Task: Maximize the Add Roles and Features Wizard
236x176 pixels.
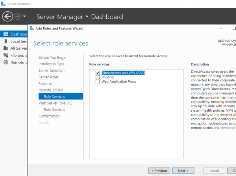Action: coord(234,28)
